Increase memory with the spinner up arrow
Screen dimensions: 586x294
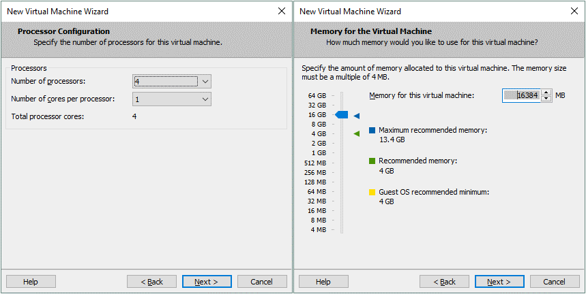point(546,93)
